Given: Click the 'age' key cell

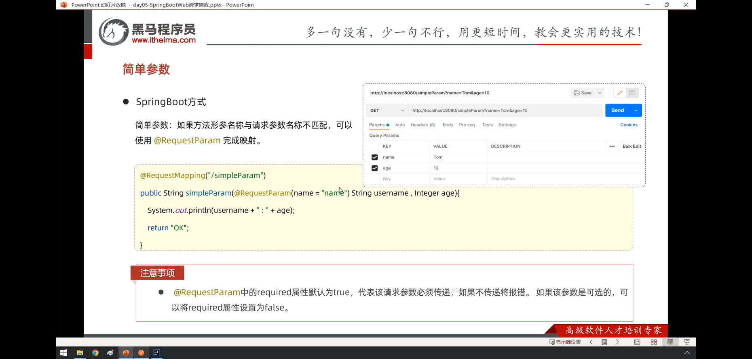Looking at the screenshot, I should (405, 168).
